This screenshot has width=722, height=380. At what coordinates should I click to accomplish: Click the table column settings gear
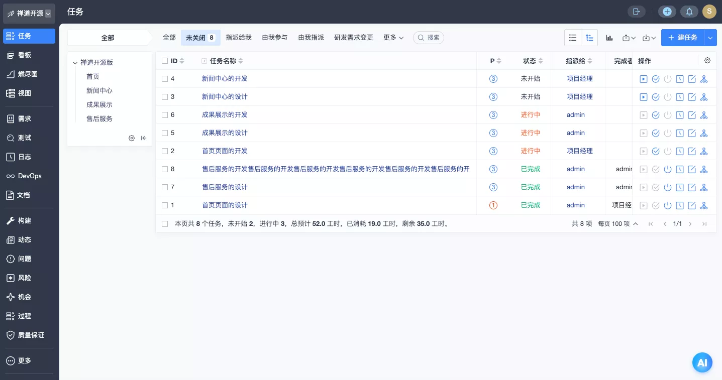(x=707, y=61)
